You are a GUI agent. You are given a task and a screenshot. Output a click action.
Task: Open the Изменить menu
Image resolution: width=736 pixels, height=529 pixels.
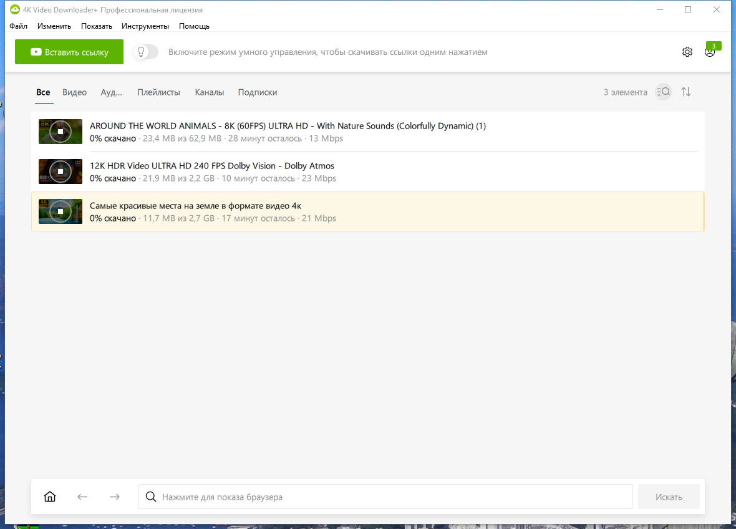point(54,26)
